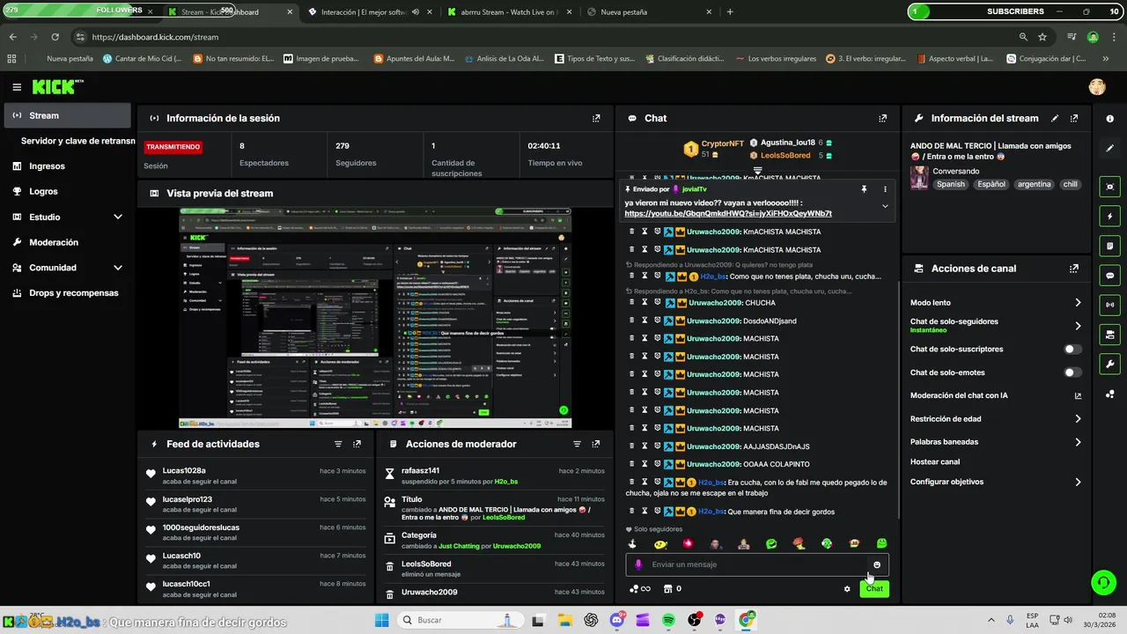Open Chat de solo-seguidores settings

click(x=996, y=326)
